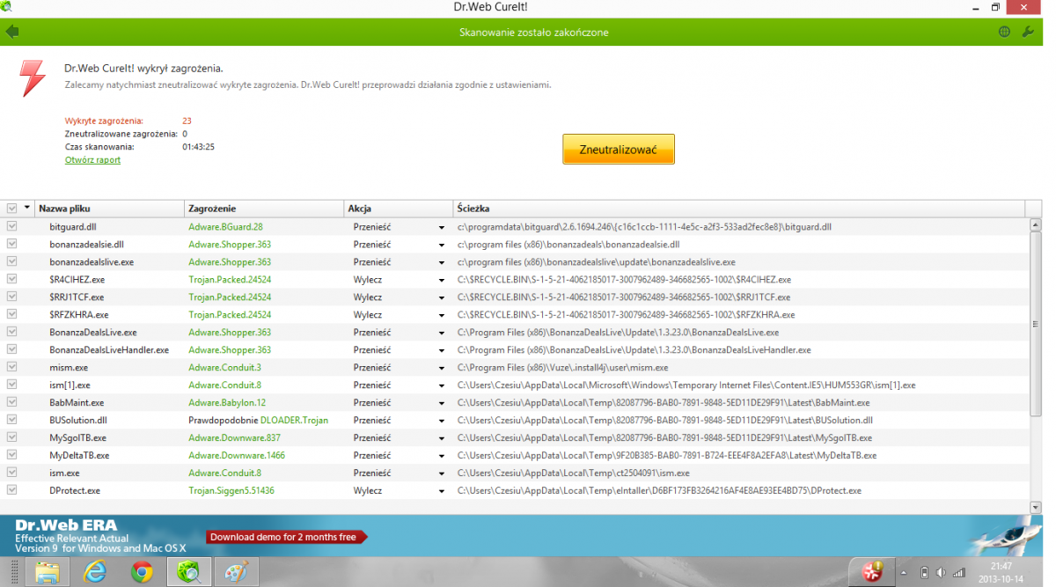Image resolution: width=1056 pixels, height=587 pixels.
Task: Click the list scrollbar down arrow
Action: point(1036,506)
